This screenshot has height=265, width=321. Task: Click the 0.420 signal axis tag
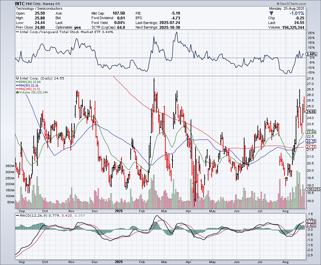click(311, 225)
